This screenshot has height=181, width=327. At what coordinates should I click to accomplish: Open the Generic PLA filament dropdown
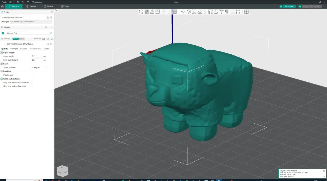point(27,33)
